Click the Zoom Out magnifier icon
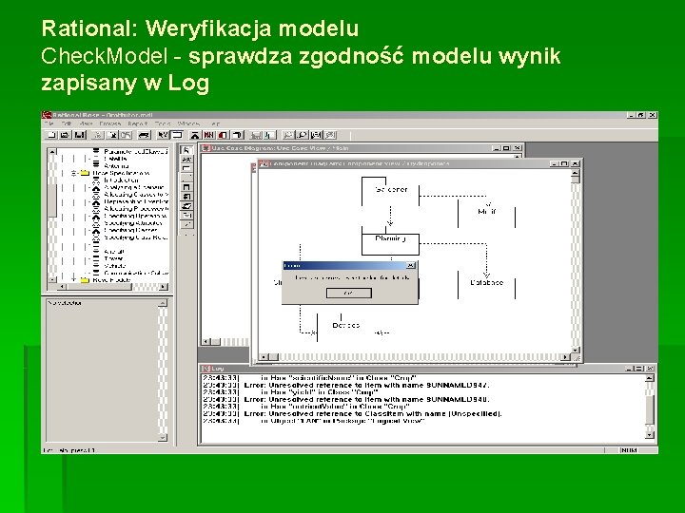Viewport: 685px width, 513px height. [x=303, y=135]
